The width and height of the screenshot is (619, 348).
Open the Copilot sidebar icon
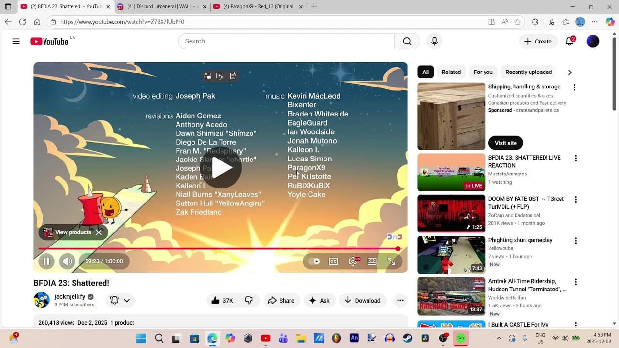pyautogui.click(x=610, y=22)
